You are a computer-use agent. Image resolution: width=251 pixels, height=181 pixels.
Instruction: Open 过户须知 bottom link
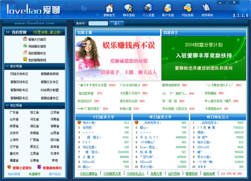pos(174,174)
